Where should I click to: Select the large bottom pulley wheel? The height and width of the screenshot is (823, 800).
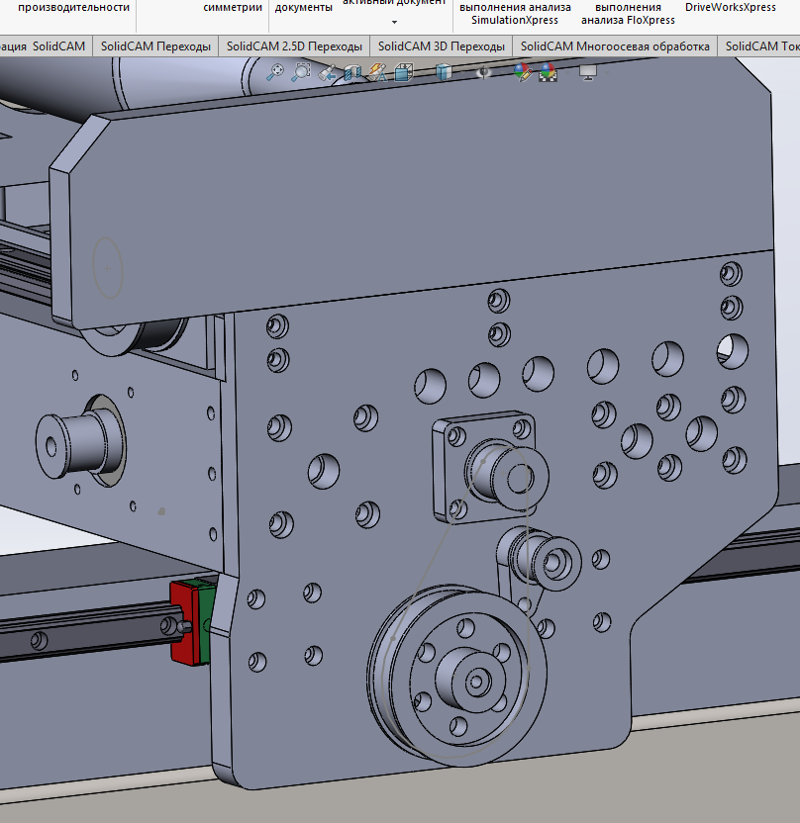pos(457,675)
